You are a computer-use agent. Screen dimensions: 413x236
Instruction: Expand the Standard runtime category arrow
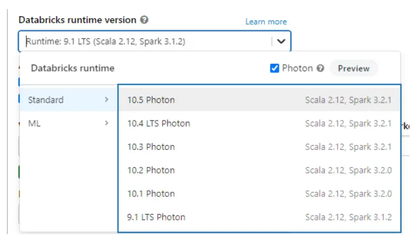(x=106, y=100)
